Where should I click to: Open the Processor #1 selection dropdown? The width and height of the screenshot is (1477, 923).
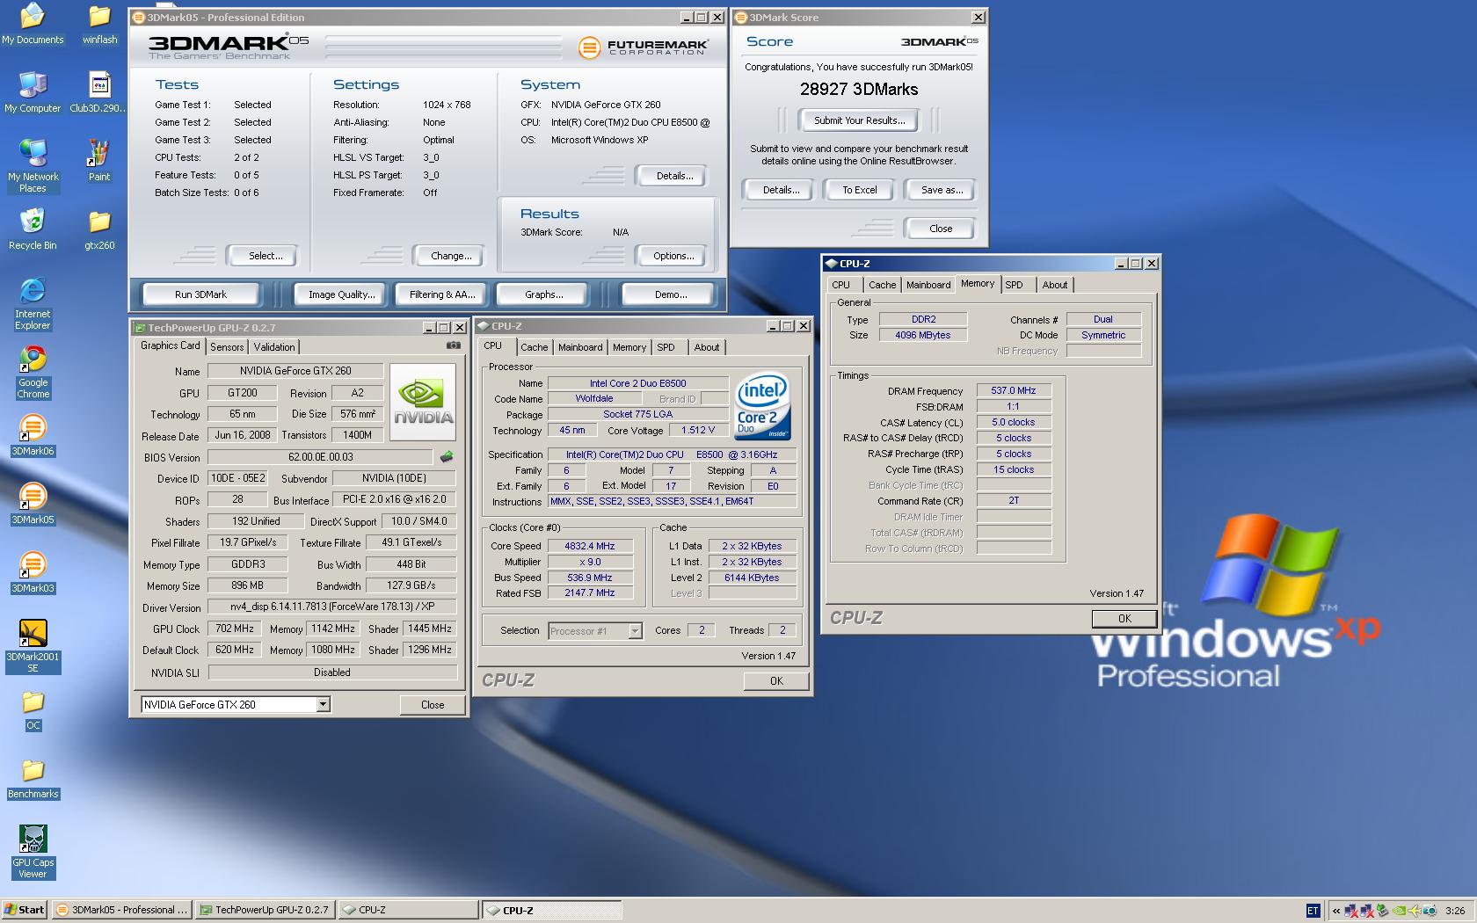click(635, 630)
